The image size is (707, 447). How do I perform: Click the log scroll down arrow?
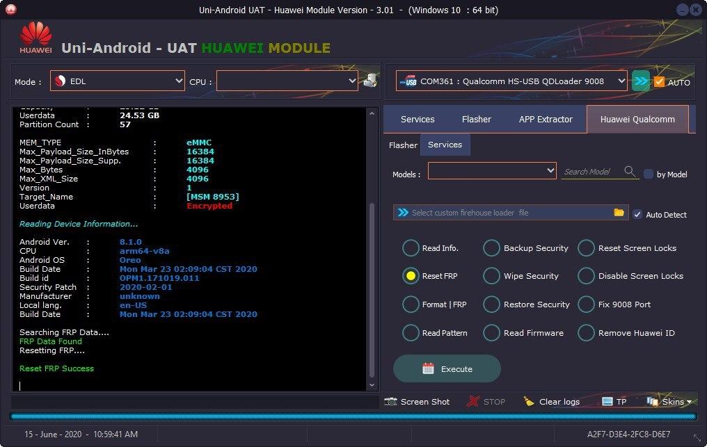point(372,385)
